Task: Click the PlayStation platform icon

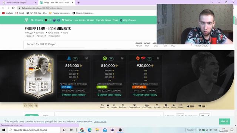Action: tap(69, 58)
